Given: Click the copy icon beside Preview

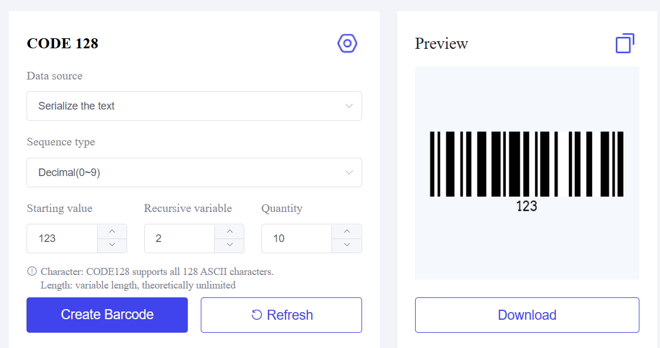Looking at the screenshot, I should point(625,44).
